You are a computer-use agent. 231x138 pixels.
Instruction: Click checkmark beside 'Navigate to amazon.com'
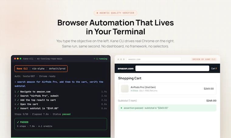click(18, 92)
